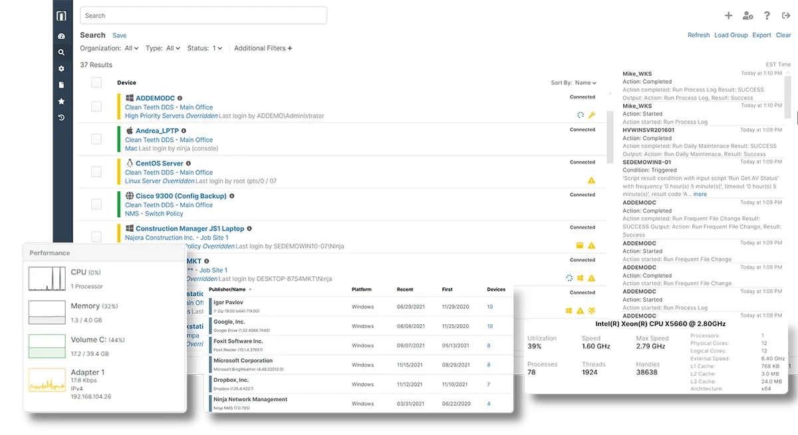Image resolution: width=798 pixels, height=435 pixels.
Task: Toggle the select-all Device header checkbox
Action: (x=96, y=82)
